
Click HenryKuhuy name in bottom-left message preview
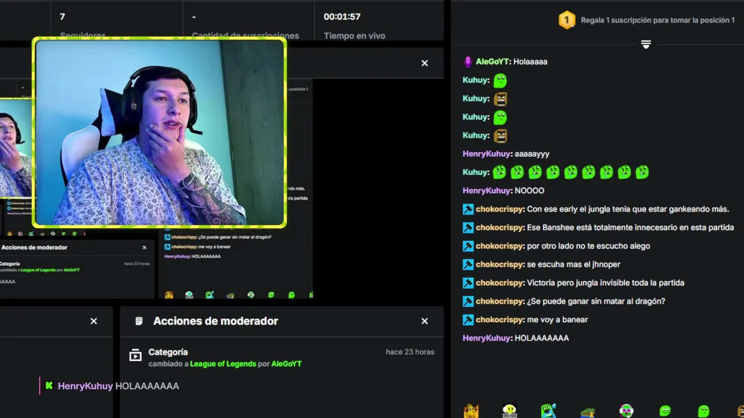85,386
